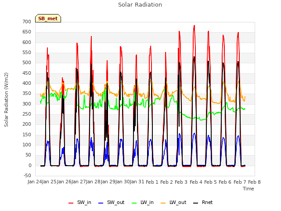The image size is (281, 211).
Task: Click the highest SW_in peak on Feb 4
Action: click(x=194, y=25)
